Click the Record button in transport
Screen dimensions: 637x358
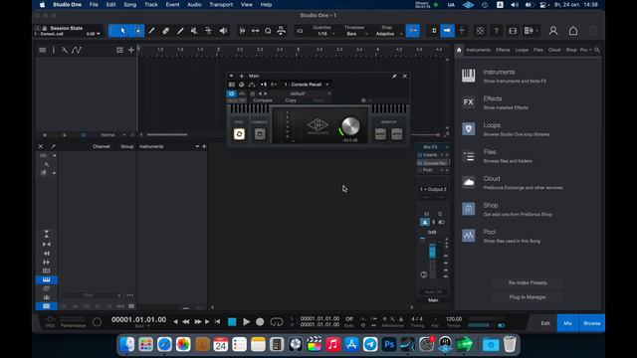click(260, 322)
